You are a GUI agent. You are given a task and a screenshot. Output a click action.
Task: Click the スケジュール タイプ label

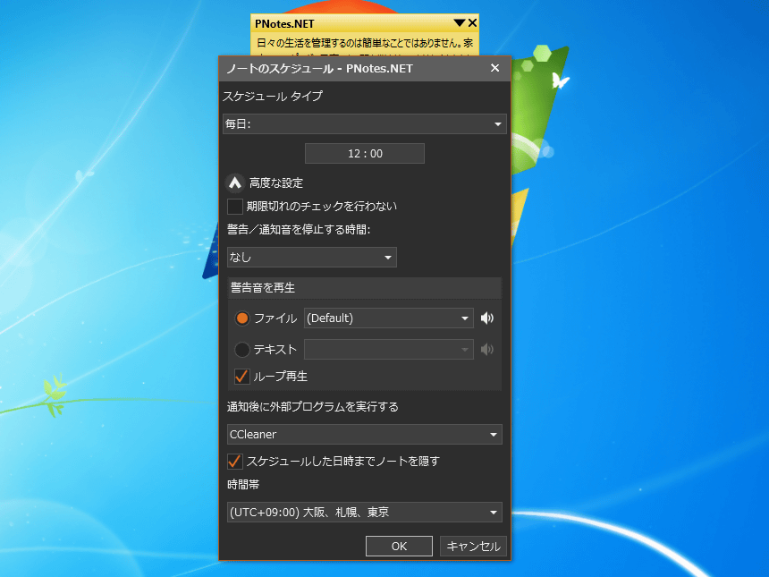coord(273,97)
